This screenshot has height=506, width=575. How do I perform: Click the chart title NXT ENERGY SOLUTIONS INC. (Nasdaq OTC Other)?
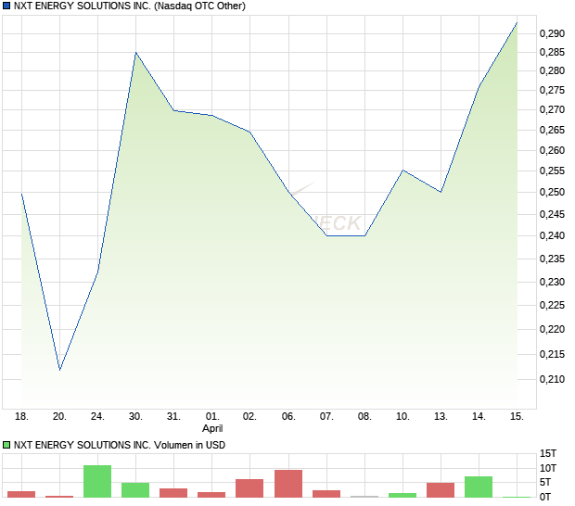130,6
